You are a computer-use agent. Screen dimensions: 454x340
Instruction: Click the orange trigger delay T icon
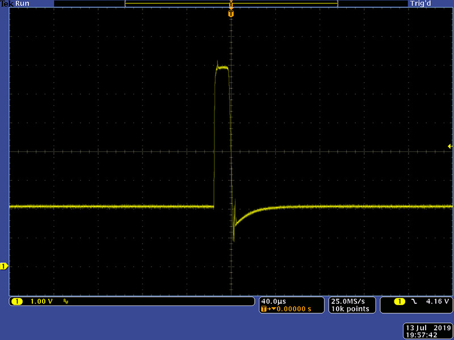point(264,309)
